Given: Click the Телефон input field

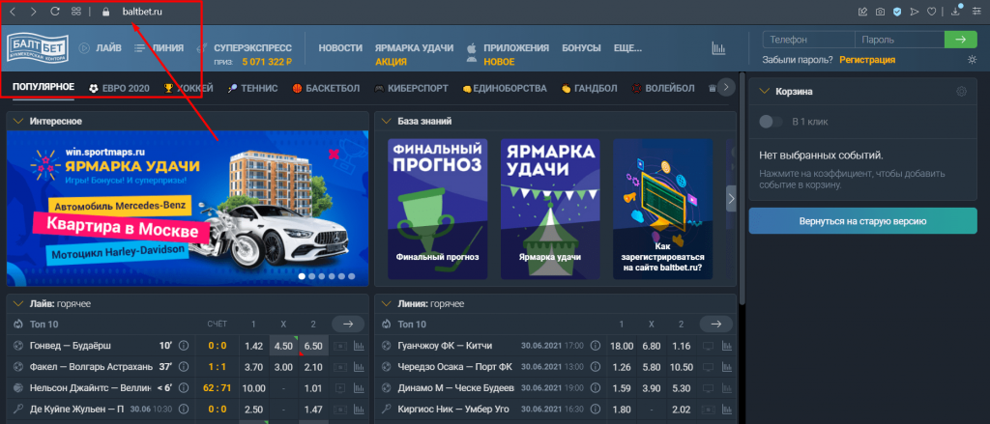Looking at the screenshot, I should coord(808,40).
